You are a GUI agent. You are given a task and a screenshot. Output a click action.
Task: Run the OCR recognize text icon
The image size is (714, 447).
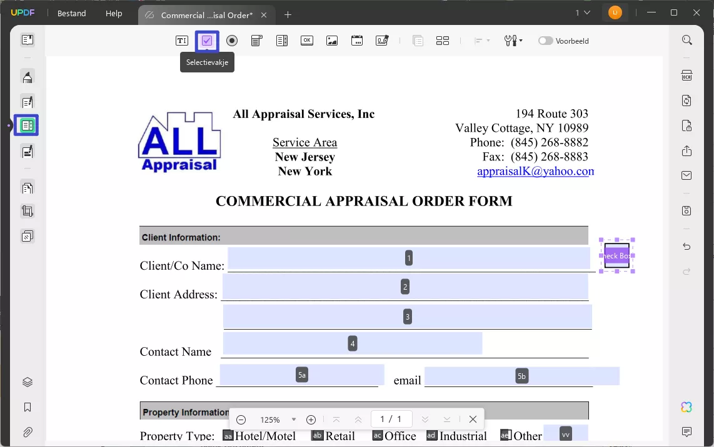pos(686,76)
